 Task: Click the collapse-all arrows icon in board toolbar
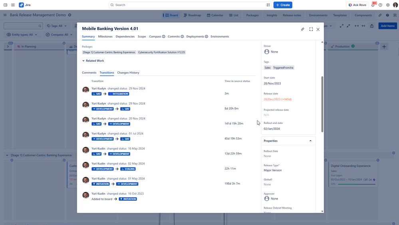(x=348, y=26)
